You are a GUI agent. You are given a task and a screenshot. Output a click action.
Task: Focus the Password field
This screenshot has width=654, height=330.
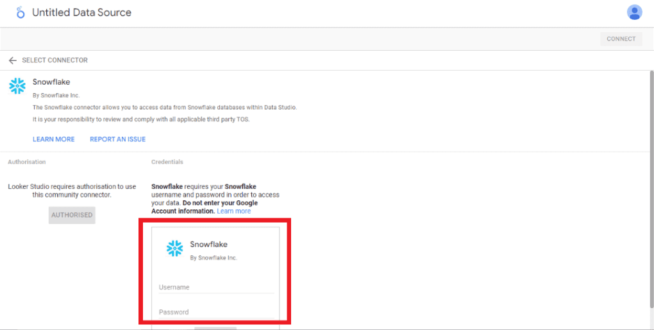tap(217, 312)
